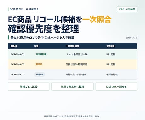Viewport: 145px width, 120px height.
Task: Click the 公式参照 column header
Action: [x=110, y=46]
